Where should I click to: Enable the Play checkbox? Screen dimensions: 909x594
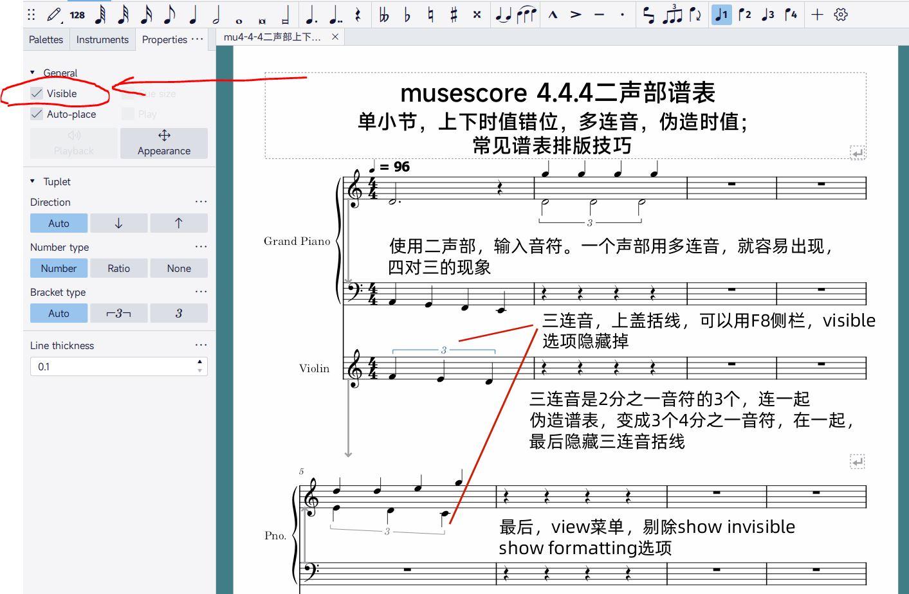(x=129, y=114)
